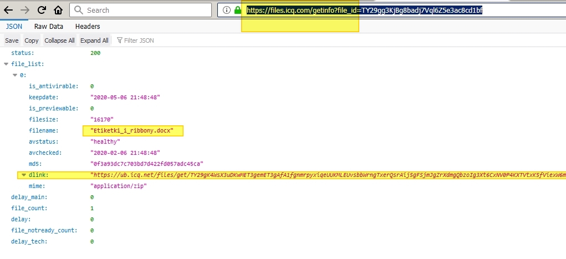
Task: Click the magnifier icon in Search box
Action: coord(79,10)
